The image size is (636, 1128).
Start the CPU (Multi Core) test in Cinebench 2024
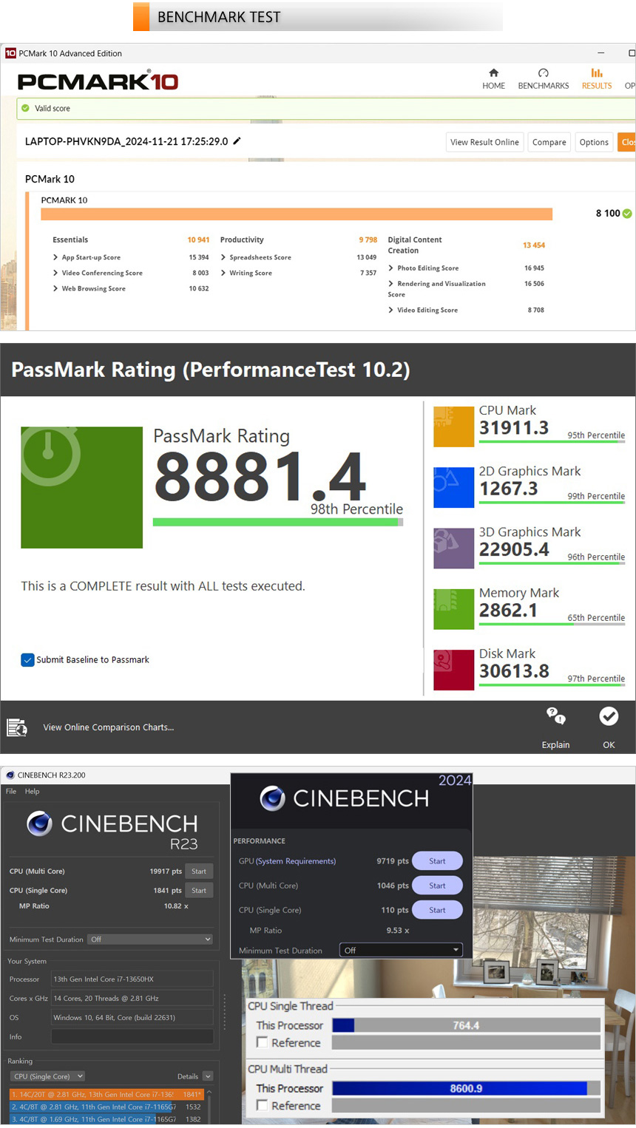(x=437, y=886)
